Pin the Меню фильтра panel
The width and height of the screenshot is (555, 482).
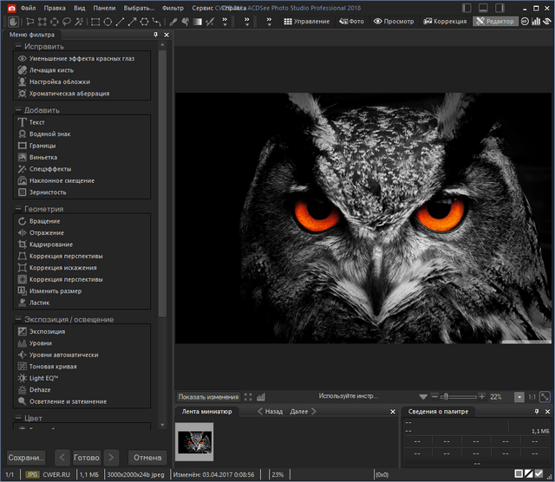pos(155,34)
